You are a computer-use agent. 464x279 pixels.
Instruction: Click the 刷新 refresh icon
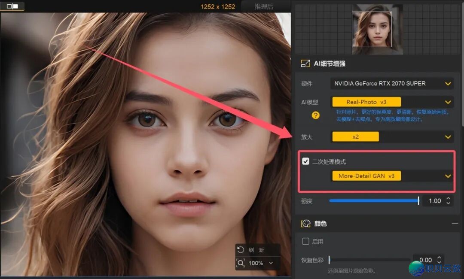pos(241,250)
